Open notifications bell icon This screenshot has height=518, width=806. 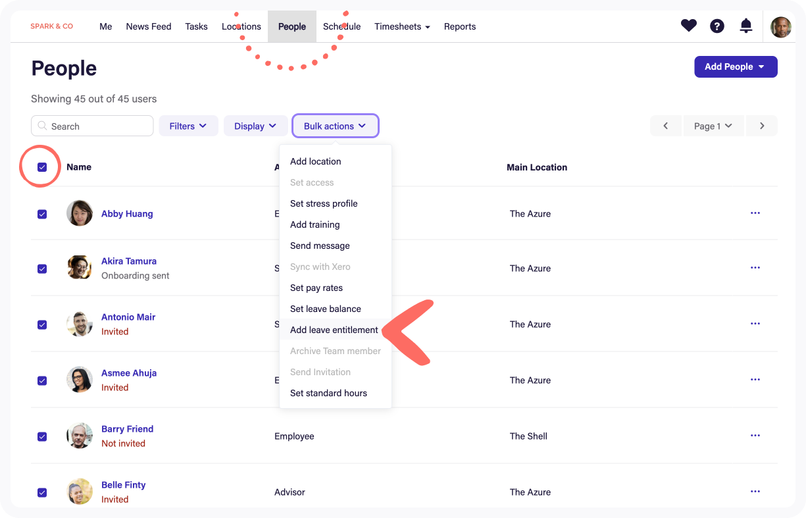[746, 26]
